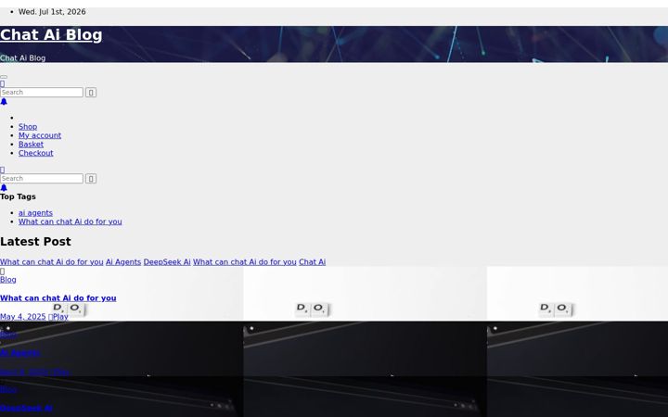The image size is (668, 417).
Task: Click the May 4, 2025 post date link
Action: [x=22, y=317]
